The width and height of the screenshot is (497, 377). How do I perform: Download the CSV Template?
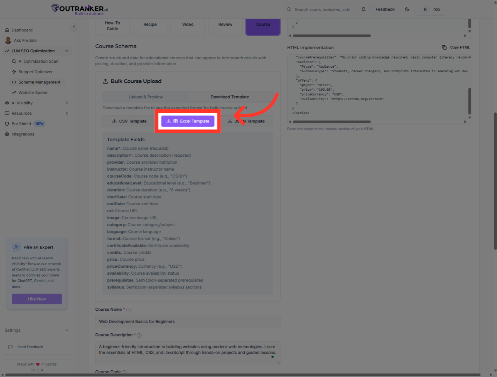(129, 121)
